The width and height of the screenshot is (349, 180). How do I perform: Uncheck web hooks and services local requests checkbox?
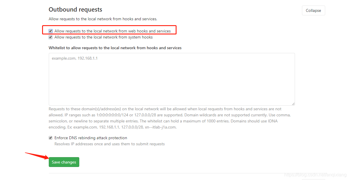pyautogui.click(x=51, y=31)
